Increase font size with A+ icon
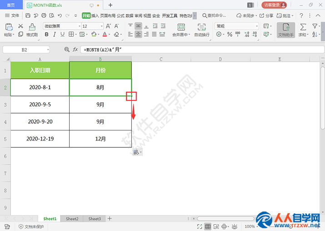 [108, 26]
